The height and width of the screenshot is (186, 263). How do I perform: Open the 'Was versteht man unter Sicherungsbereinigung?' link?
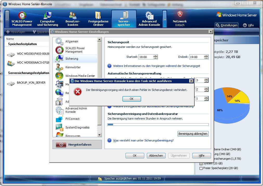pyautogui.click(x=143, y=140)
